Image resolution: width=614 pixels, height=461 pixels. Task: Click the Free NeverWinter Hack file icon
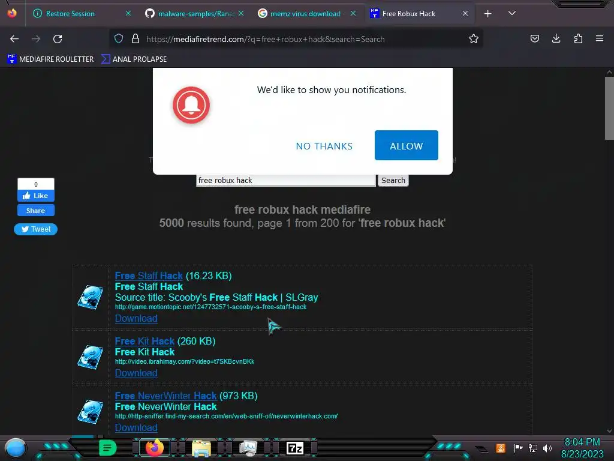click(x=91, y=412)
